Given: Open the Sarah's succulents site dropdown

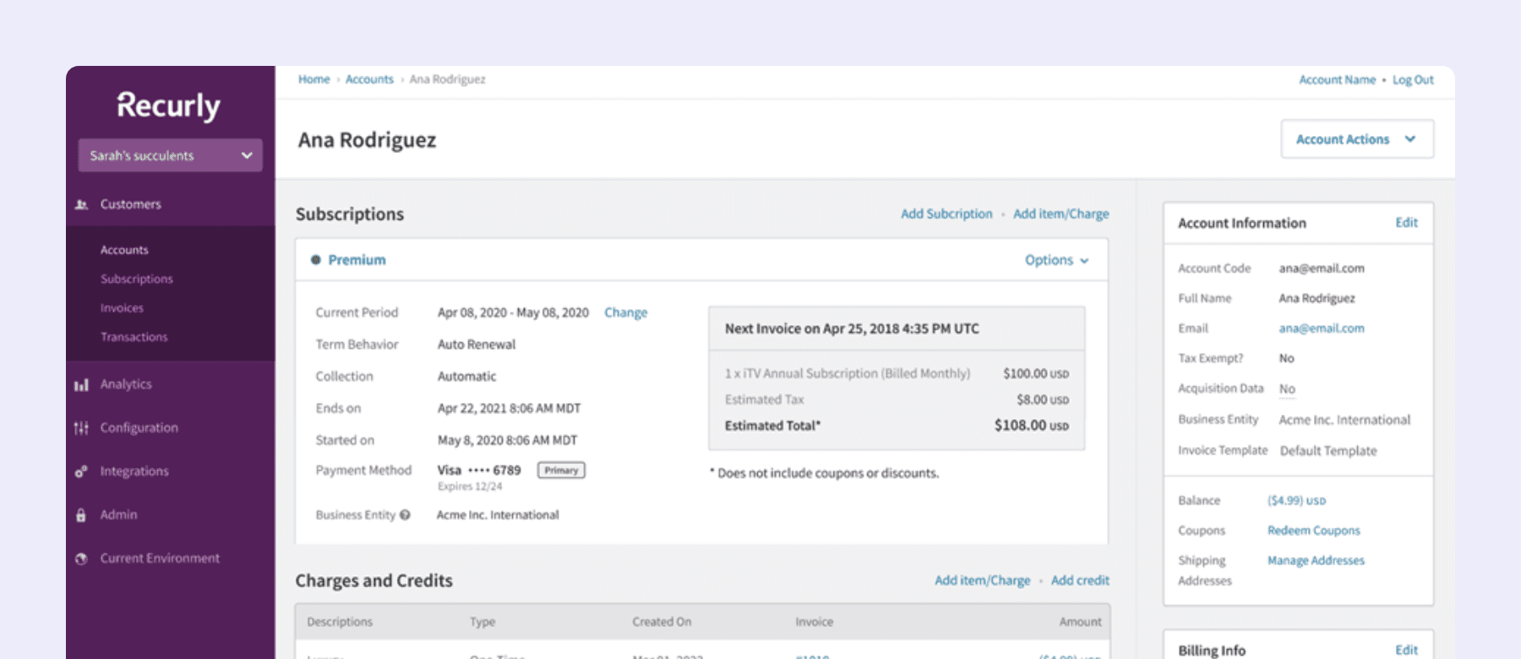Looking at the screenshot, I should coord(170,155).
